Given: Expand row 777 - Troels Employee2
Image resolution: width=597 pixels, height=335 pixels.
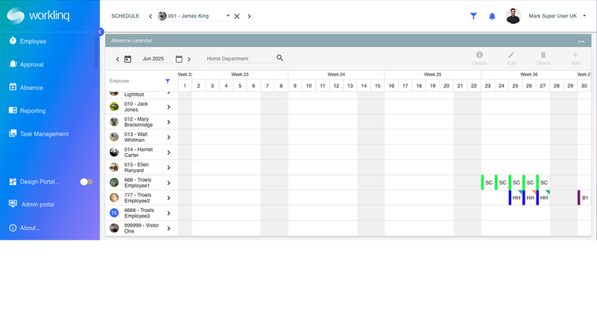Looking at the screenshot, I should (169, 198).
